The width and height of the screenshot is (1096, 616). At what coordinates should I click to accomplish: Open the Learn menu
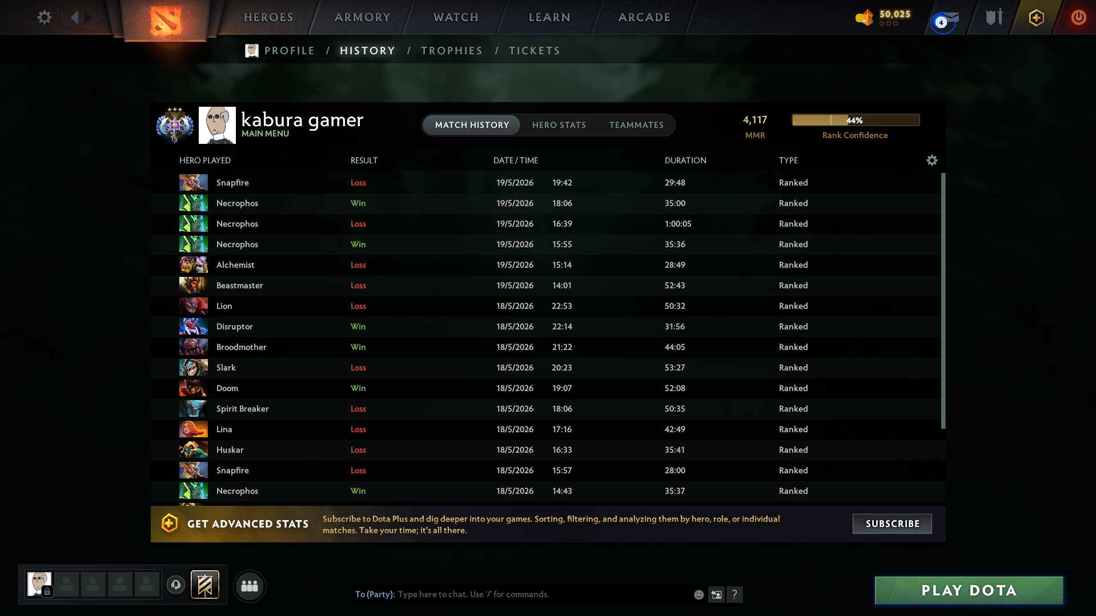pos(549,17)
